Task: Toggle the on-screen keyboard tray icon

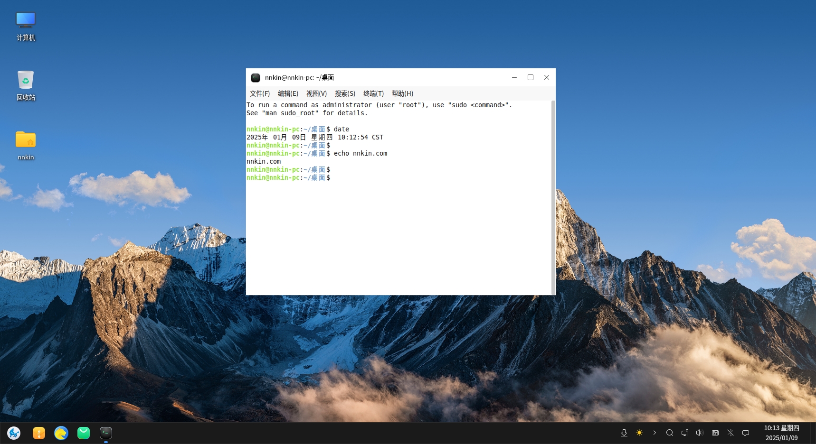Action: [715, 433]
